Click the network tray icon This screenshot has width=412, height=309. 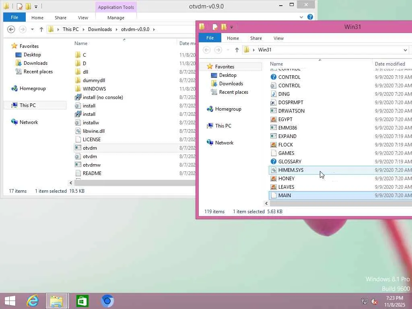click(364, 301)
